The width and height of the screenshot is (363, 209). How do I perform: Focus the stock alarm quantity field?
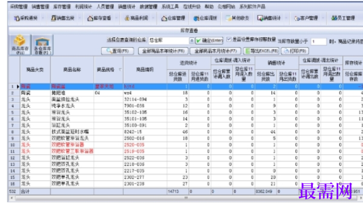point(319,41)
